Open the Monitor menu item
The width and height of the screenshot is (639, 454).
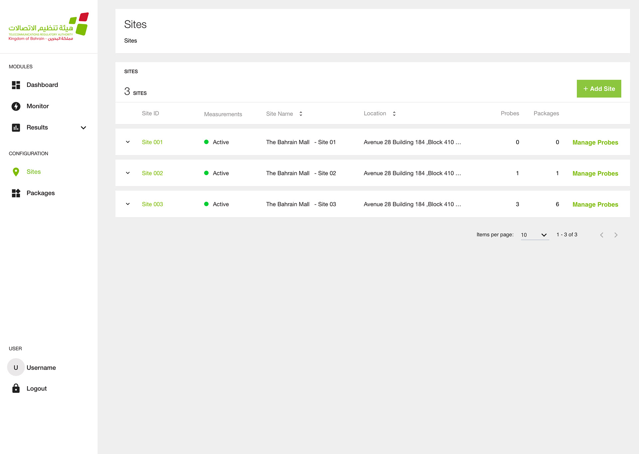[x=38, y=106]
